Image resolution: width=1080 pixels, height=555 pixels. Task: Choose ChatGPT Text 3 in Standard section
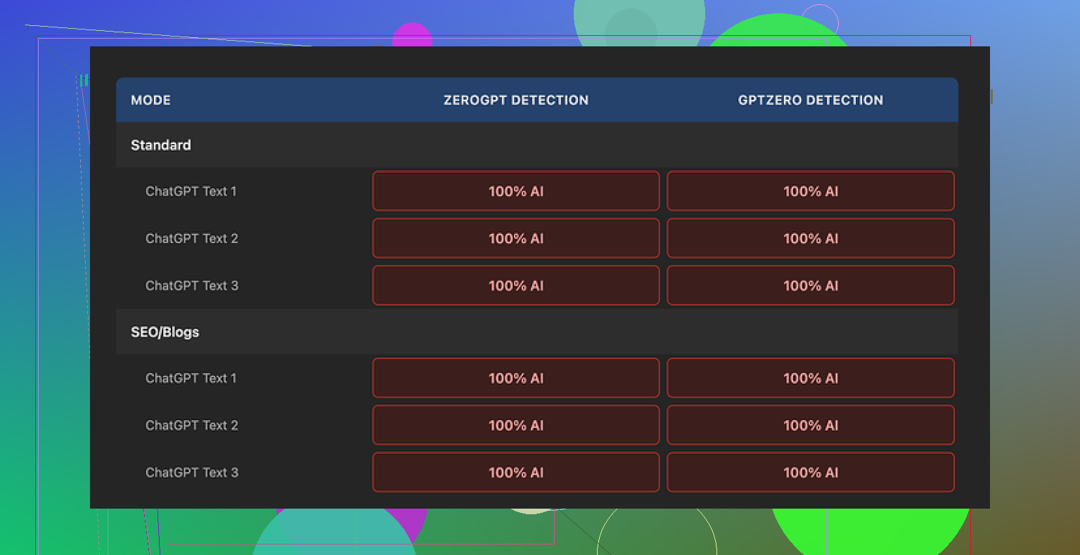pyautogui.click(x=192, y=285)
